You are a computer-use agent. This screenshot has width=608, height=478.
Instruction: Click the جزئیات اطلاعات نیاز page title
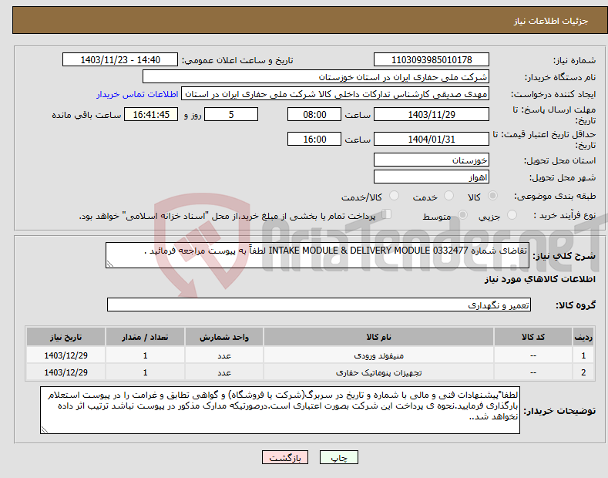[x=551, y=21]
